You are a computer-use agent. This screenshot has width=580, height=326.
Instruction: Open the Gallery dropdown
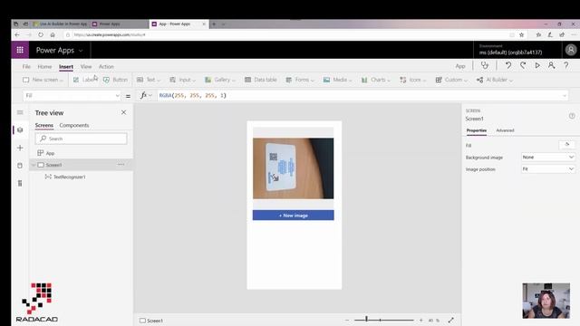point(219,80)
